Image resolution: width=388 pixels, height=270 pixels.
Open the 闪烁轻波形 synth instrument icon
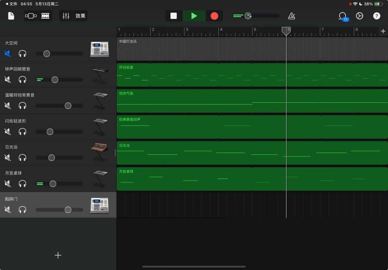(100, 127)
